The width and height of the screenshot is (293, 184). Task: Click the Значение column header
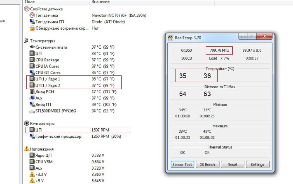pyautogui.click(x=100, y=2)
